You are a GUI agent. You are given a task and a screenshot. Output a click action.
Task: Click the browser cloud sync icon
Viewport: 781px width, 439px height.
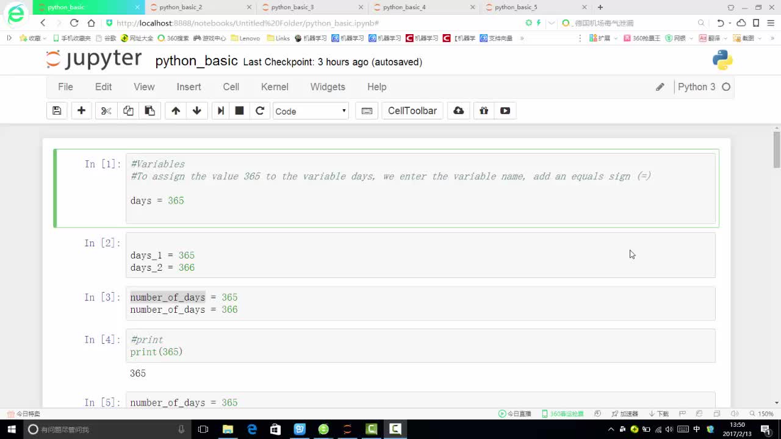(x=741, y=23)
